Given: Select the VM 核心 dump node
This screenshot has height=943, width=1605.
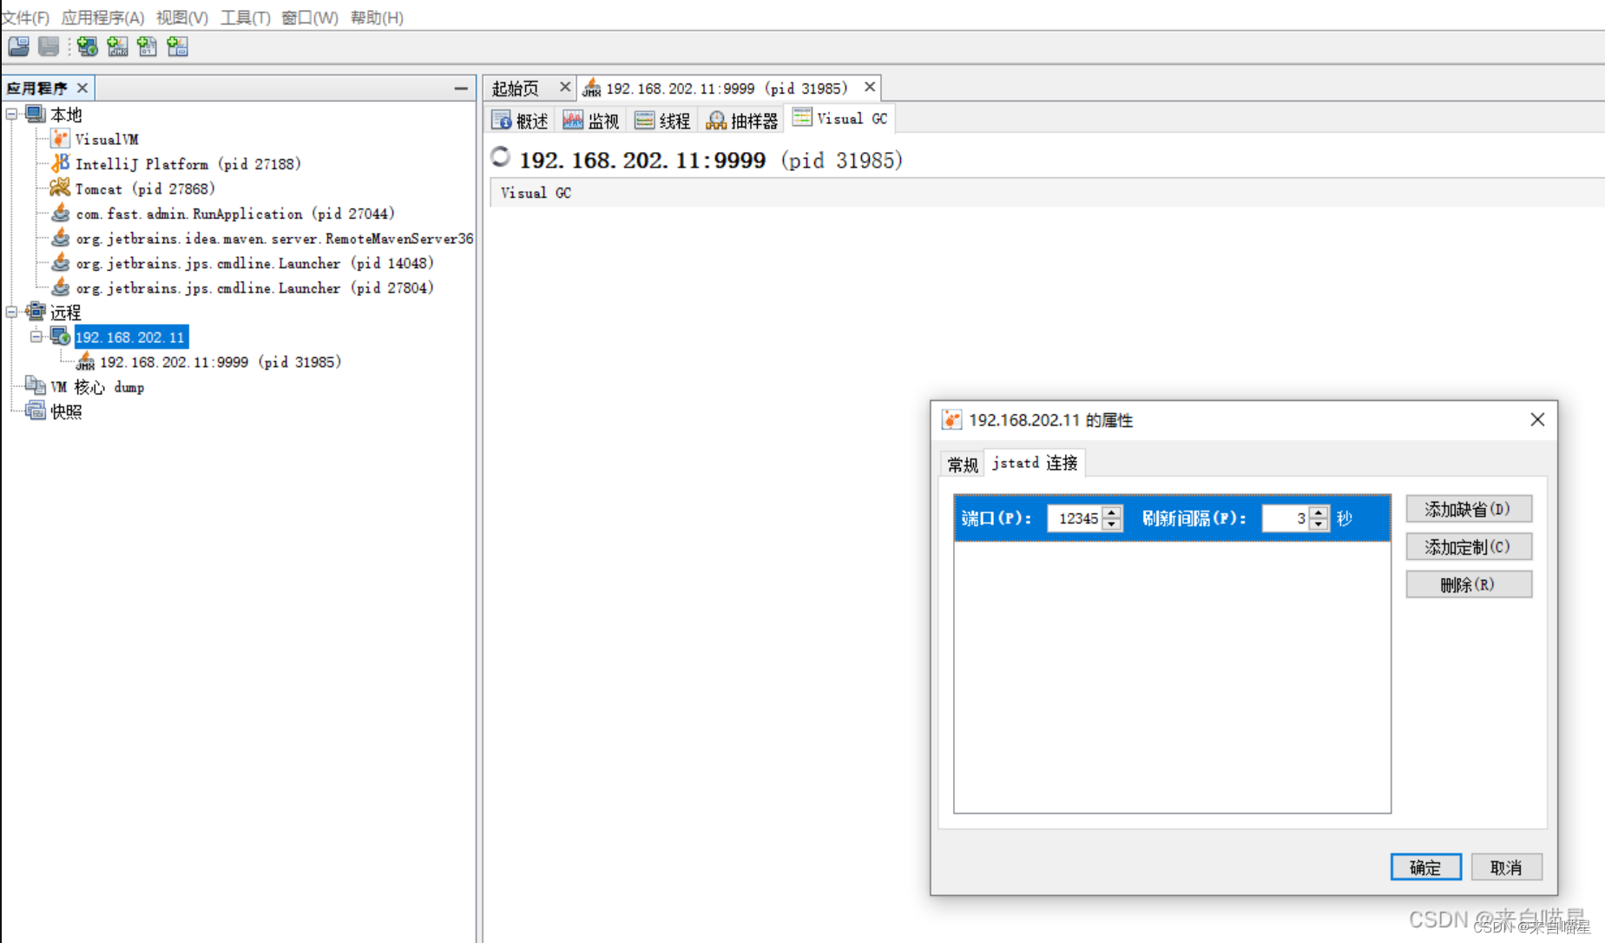Looking at the screenshot, I should pyautogui.click(x=97, y=386).
